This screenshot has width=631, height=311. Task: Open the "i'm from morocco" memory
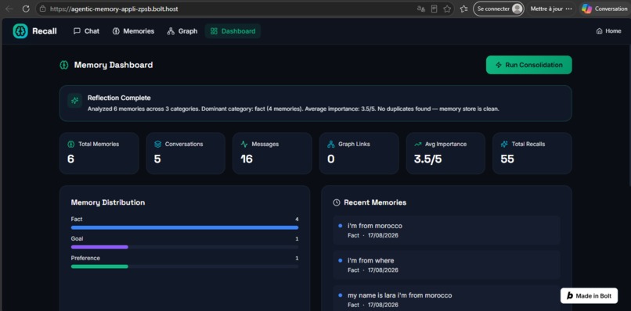click(x=446, y=231)
